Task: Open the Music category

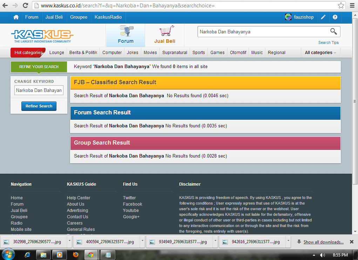Action: 257,53
